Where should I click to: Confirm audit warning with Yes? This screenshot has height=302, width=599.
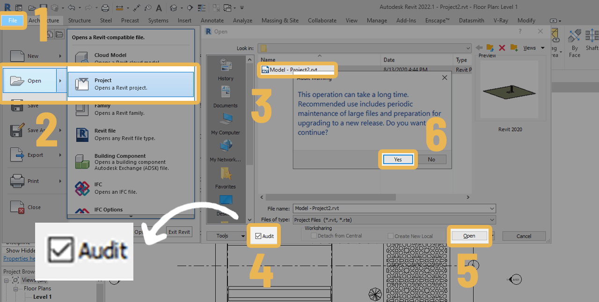397,159
